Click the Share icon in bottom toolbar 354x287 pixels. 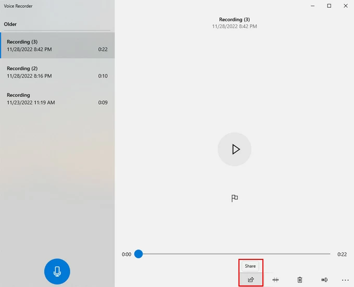(x=250, y=280)
